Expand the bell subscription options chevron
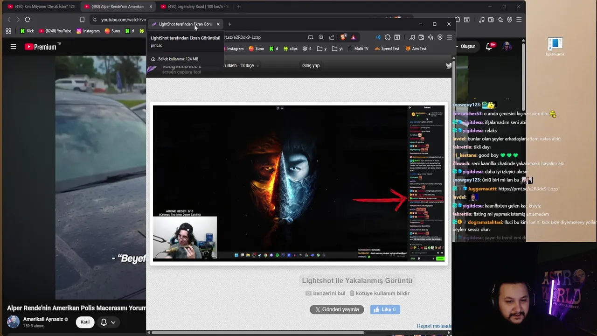The image size is (597, 336). (113, 322)
